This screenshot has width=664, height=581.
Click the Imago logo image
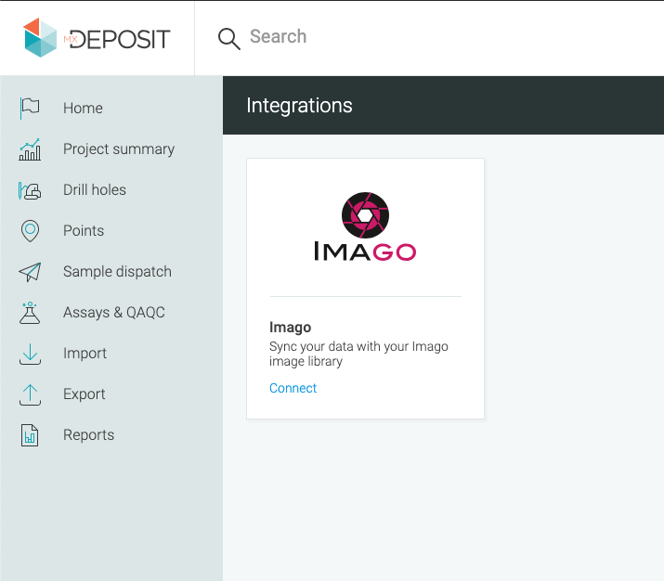[x=365, y=226]
